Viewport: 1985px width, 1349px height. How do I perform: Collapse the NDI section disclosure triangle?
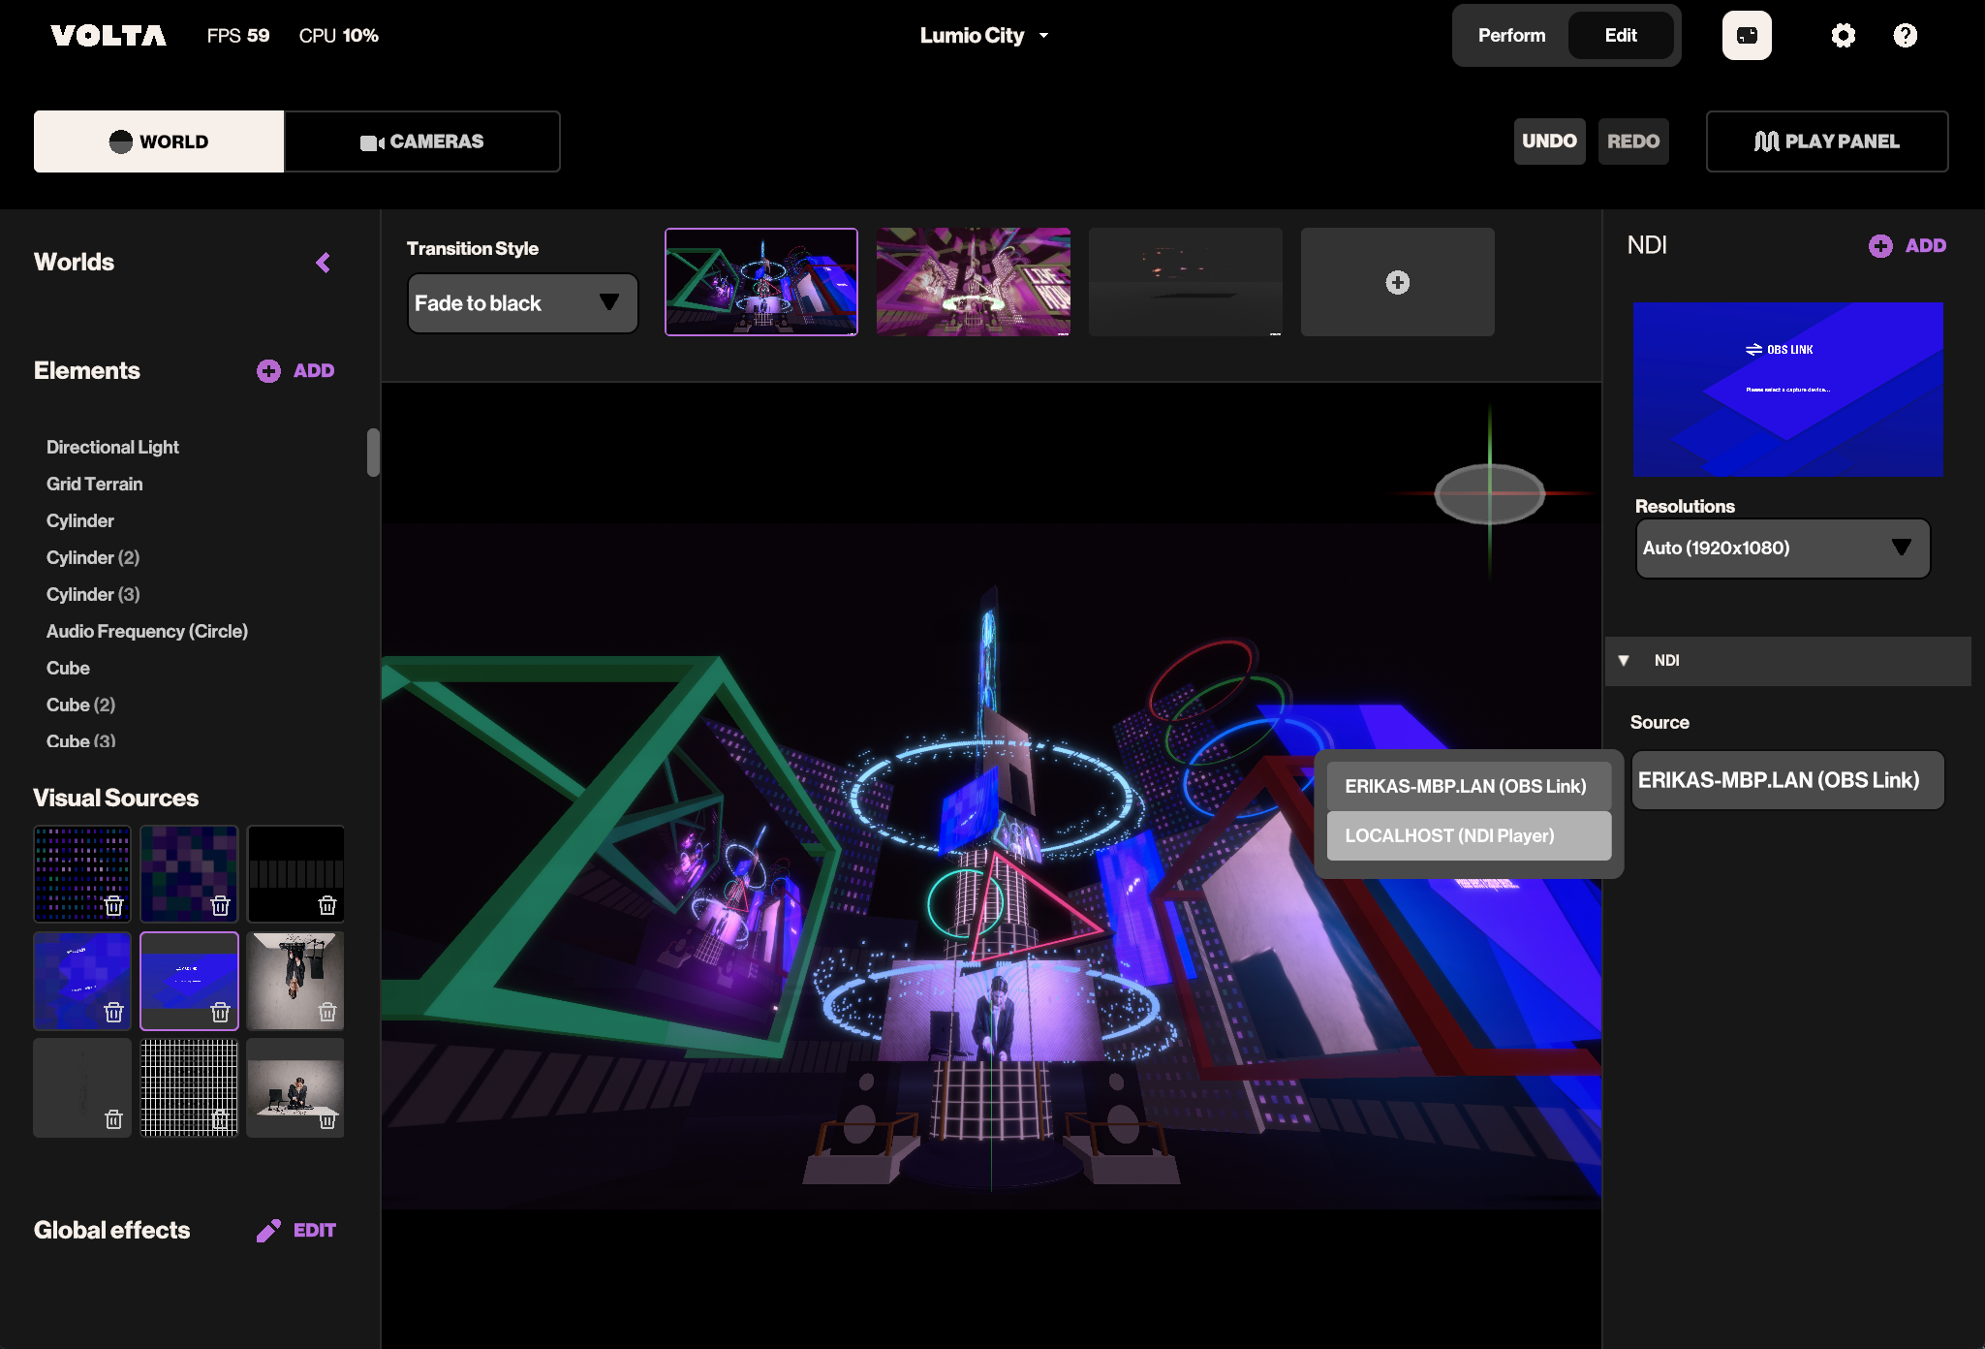pyautogui.click(x=1624, y=661)
